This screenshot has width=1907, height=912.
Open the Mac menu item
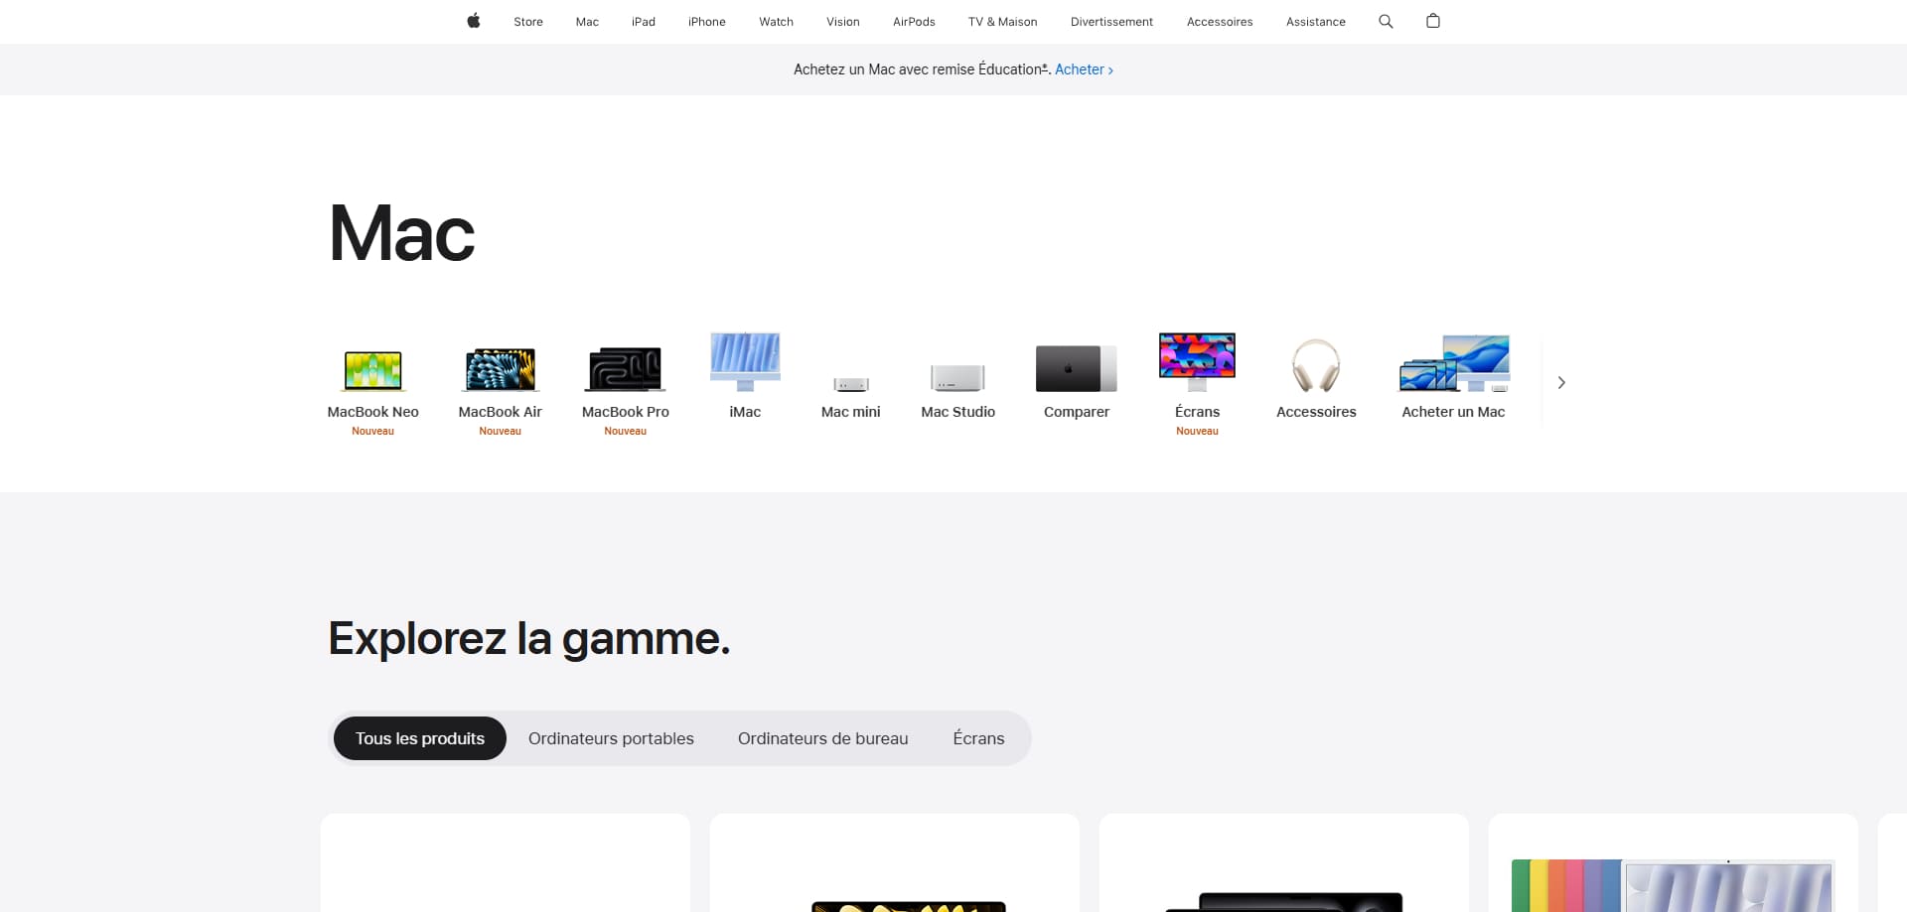pos(587,22)
